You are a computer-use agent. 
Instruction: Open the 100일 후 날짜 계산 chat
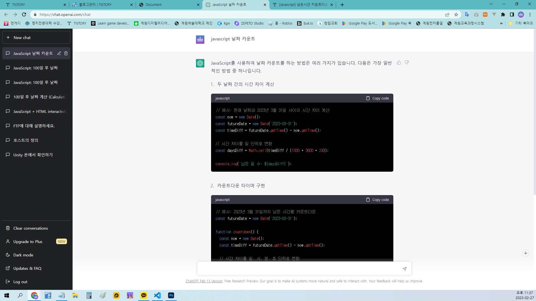36,97
